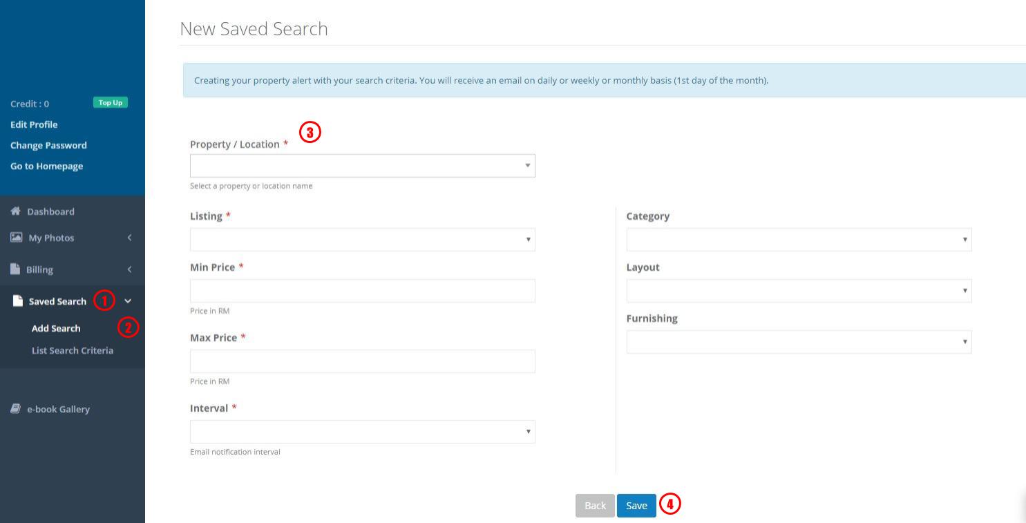Viewport: 1026px width, 523px height.
Task: Click the Billing document icon
Action: point(15,269)
